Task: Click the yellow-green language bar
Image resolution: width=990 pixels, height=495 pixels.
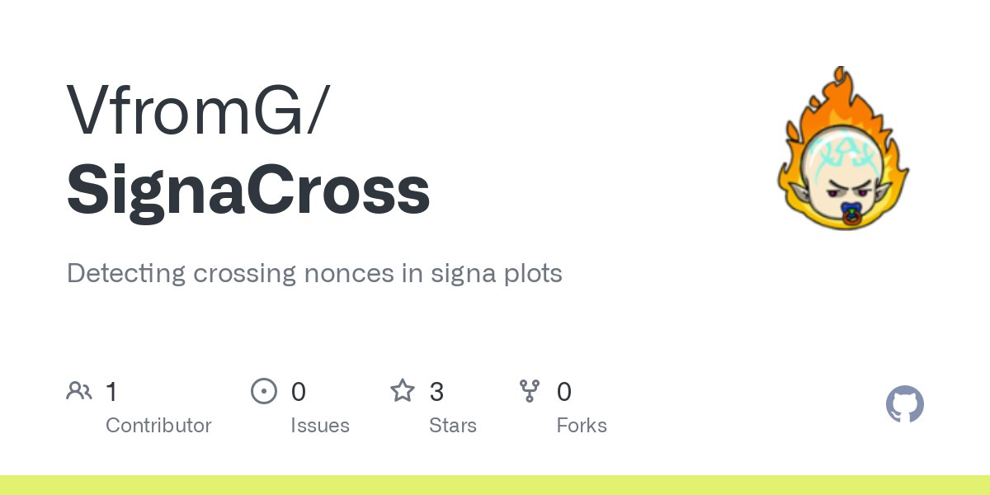Action: click(495, 485)
